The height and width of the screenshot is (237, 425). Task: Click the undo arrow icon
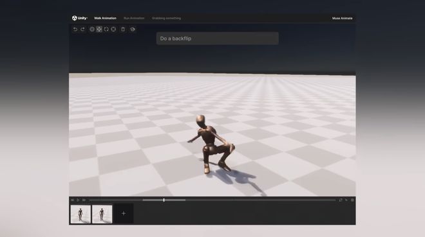click(75, 29)
